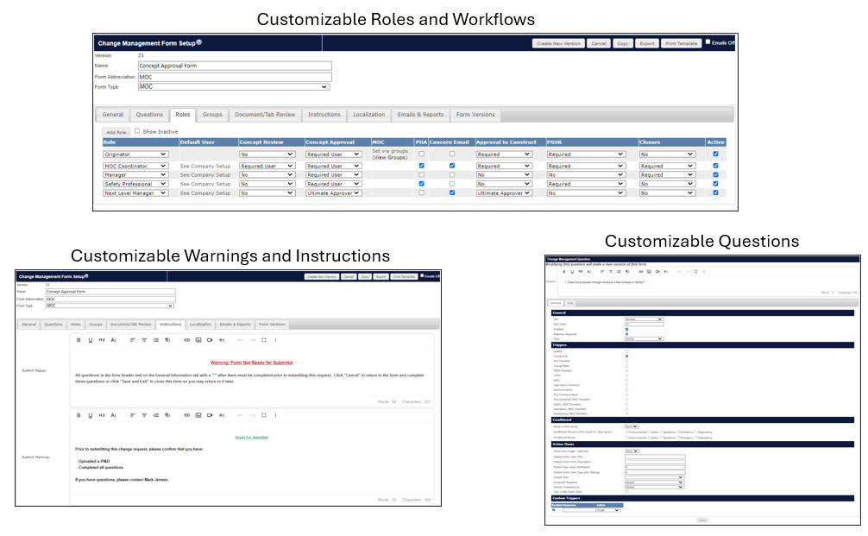Apply H2 heading in the Submit Popup editor
This screenshot has width=868, height=536.
click(102, 340)
